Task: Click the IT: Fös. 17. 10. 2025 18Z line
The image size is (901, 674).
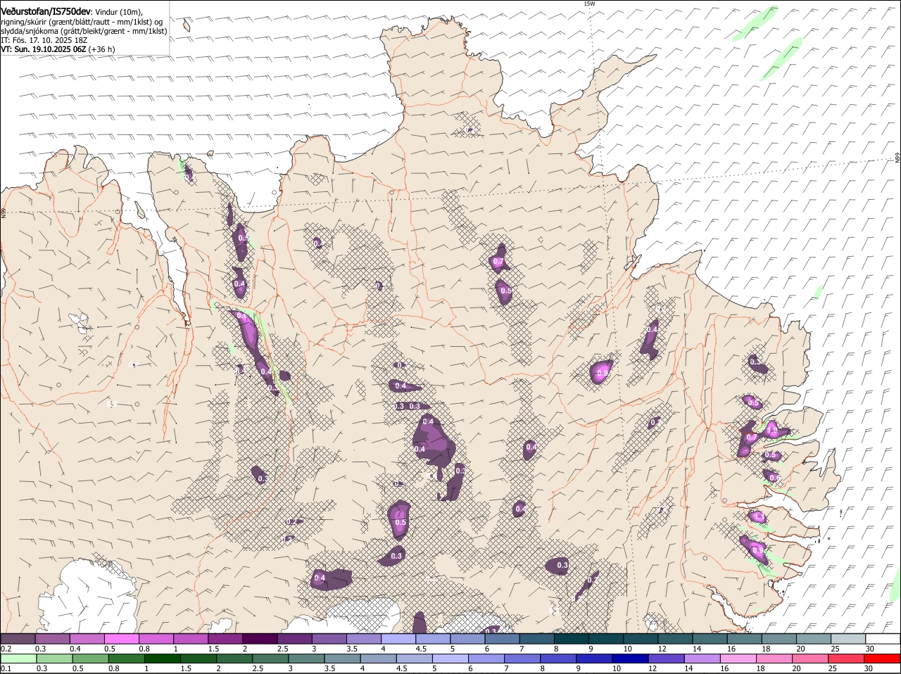Action: click(x=45, y=40)
